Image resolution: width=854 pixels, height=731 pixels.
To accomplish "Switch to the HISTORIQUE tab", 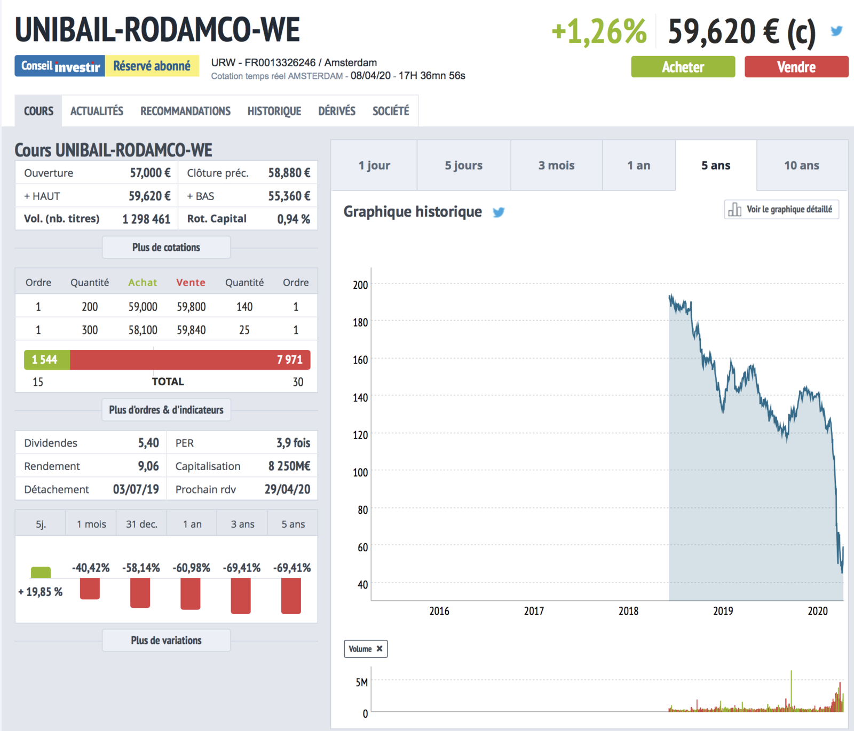I will tap(274, 111).
